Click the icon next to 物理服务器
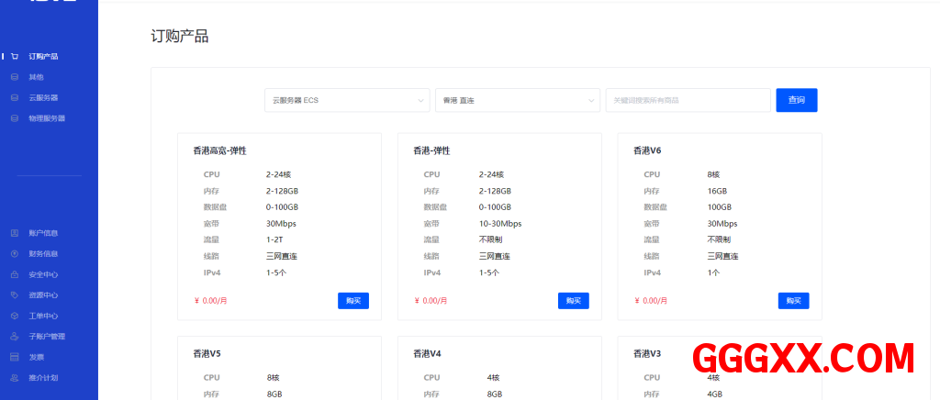Image resolution: width=940 pixels, height=400 pixels. click(x=15, y=118)
